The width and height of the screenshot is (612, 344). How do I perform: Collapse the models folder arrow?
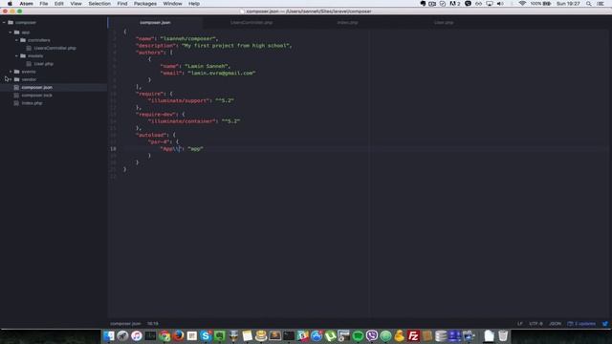(x=17, y=55)
